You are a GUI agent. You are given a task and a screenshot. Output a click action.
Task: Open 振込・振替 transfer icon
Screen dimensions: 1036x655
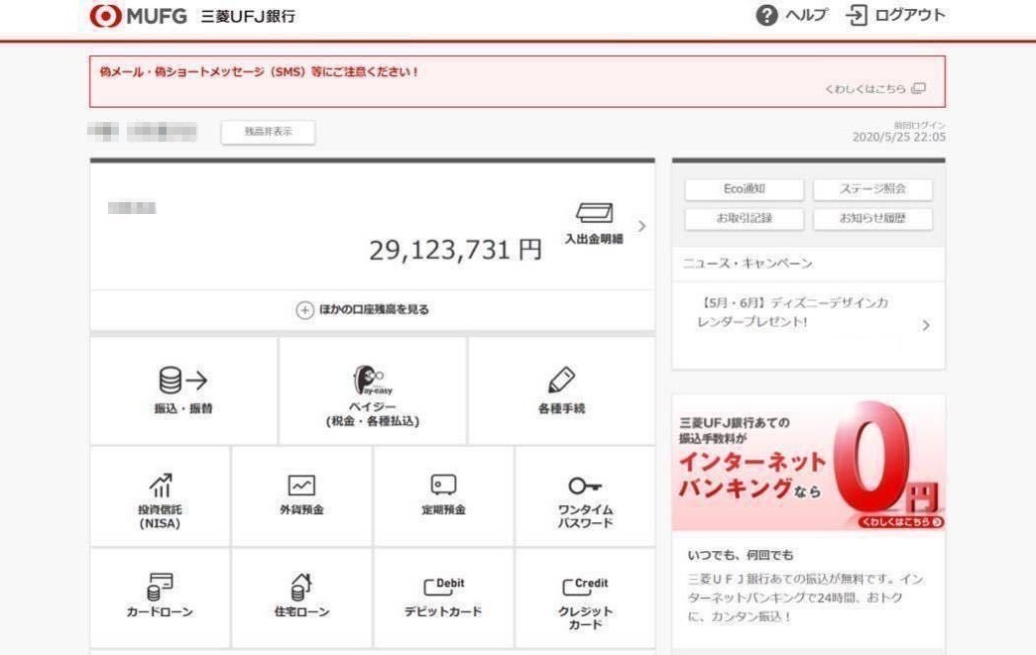pos(183,380)
